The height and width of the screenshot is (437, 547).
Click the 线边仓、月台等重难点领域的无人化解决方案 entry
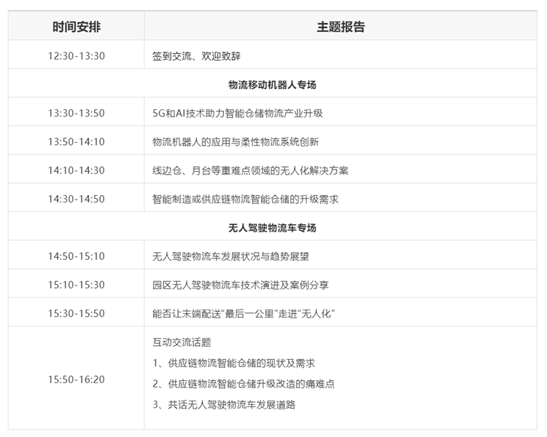coord(250,170)
